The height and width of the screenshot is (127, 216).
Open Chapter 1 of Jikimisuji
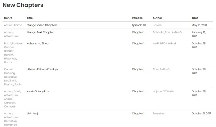(x=138, y=114)
